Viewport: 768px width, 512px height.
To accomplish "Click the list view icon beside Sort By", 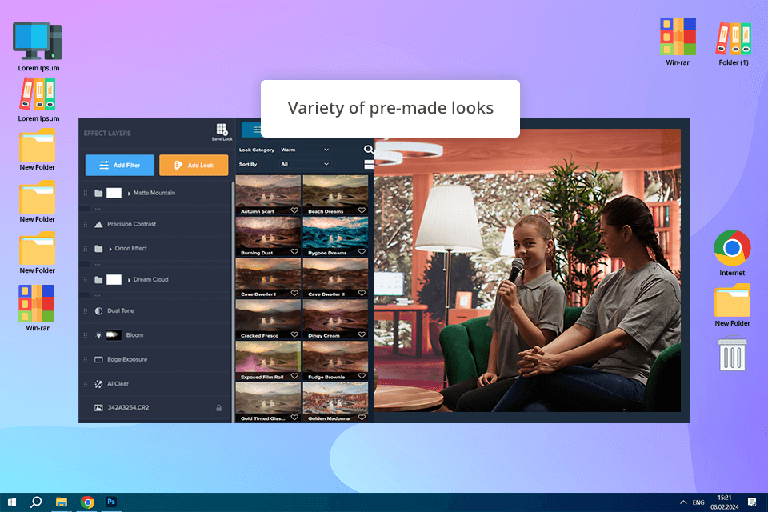I will tap(370, 164).
